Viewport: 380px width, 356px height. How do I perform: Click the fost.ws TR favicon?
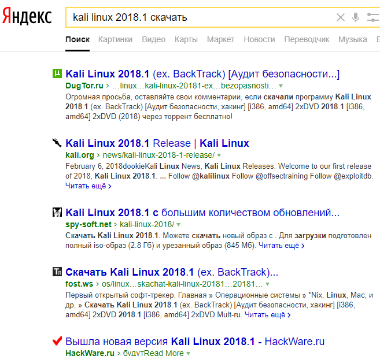(x=57, y=272)
